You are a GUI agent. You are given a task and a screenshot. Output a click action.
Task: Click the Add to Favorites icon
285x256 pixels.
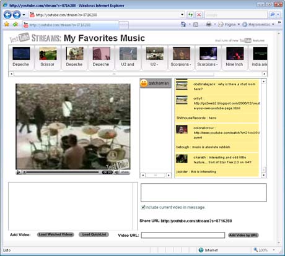(x=15, y=24)
